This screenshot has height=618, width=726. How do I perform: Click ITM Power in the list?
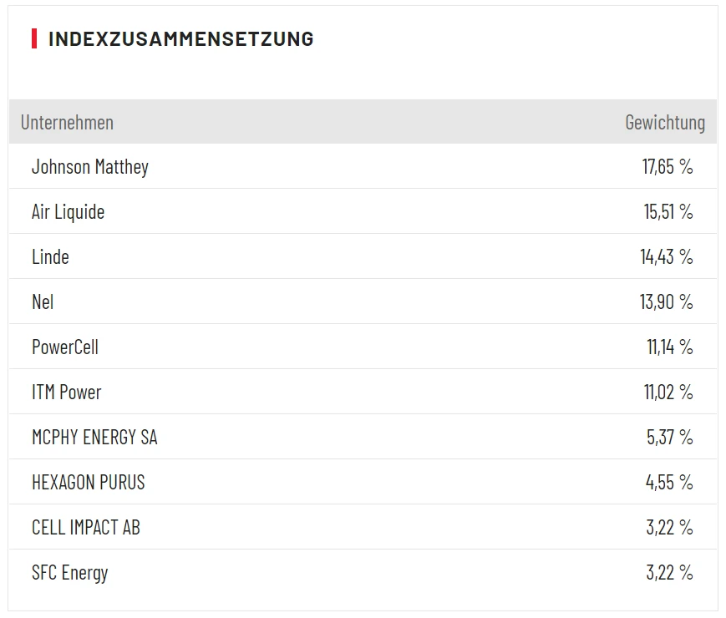coord(67,393)
